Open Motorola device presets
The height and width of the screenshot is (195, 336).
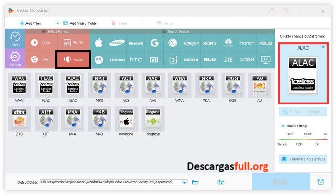pos(98,60)
